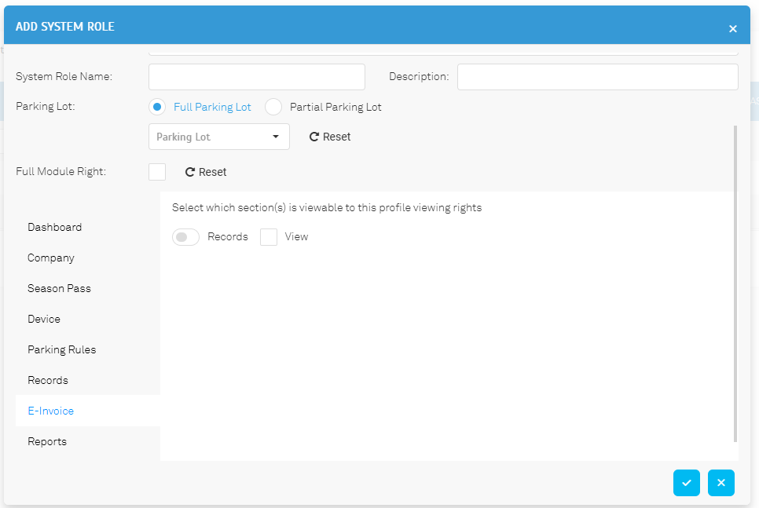Check the View checkbox
This screenshot has height=508, width=759.
(269, 236)
